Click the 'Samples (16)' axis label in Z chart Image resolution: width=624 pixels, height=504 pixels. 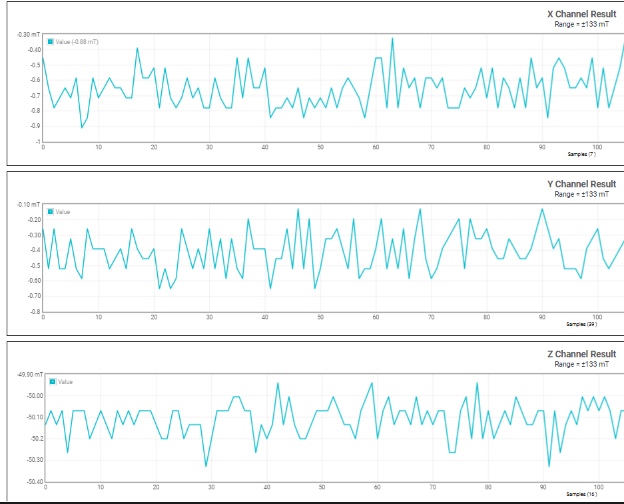581,494
